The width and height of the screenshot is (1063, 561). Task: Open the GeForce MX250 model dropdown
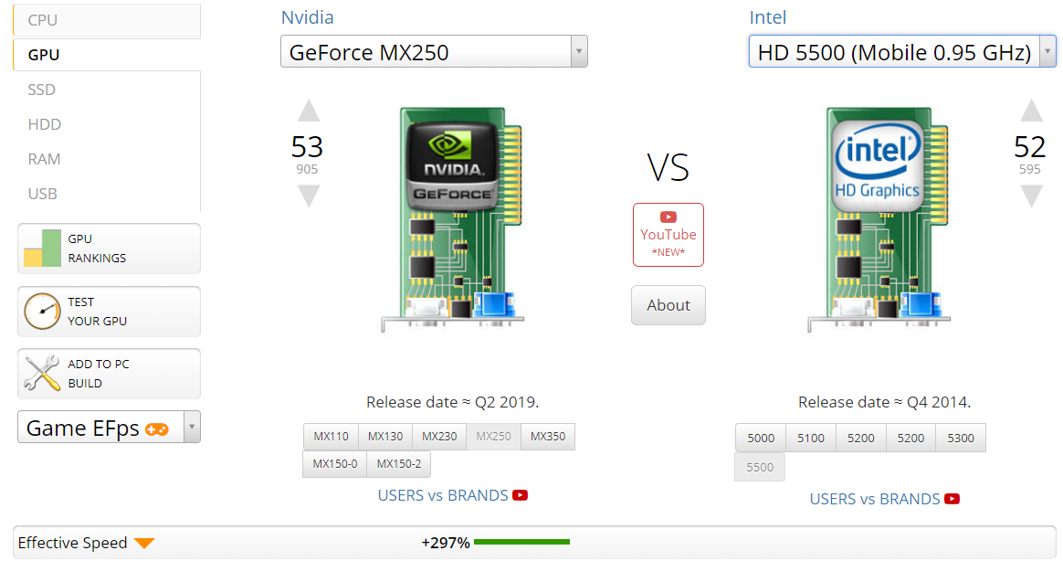(434, 51)
